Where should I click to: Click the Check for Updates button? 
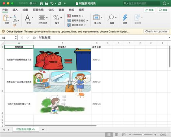156,31
